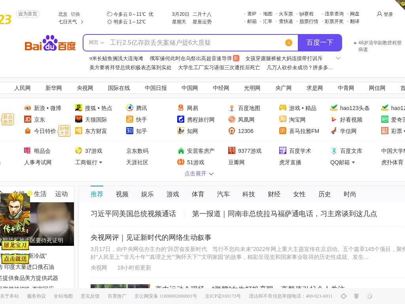The image size is (405, 304).
Task: Open the 汽车 tab
Action: click(x=223, y=194)
